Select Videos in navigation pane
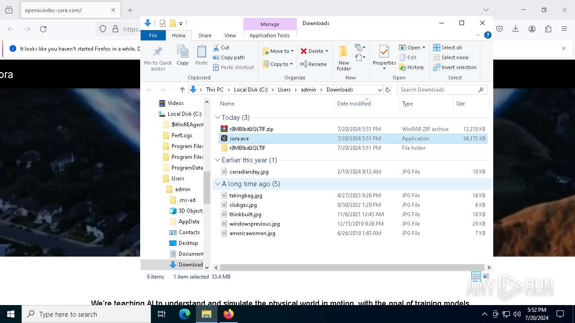The height and width of the screenshot is (323, 575). pos(176,103)
